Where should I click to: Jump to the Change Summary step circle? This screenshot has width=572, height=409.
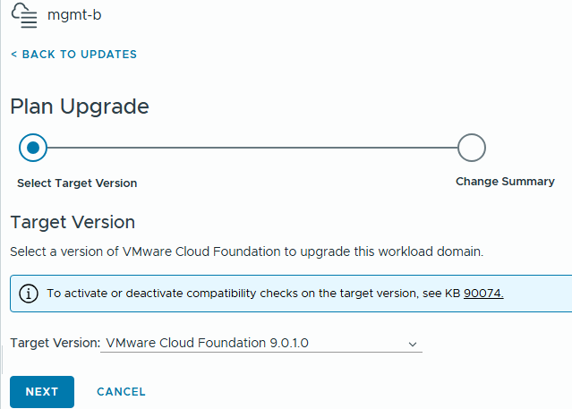tap(471, 148)
